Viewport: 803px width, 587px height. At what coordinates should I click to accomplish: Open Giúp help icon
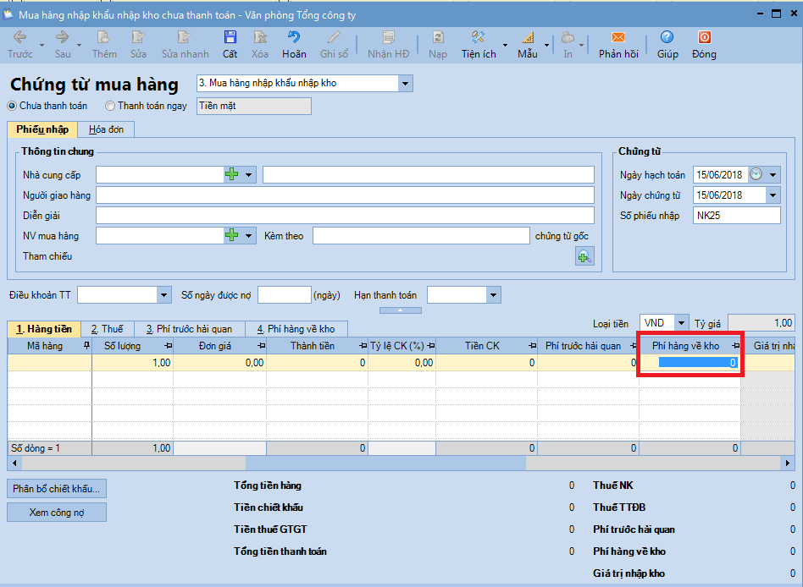coord(667,38)
